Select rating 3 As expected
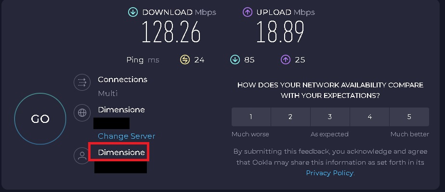This screenshot has width=445, height=192. click(x=330, y=117)
